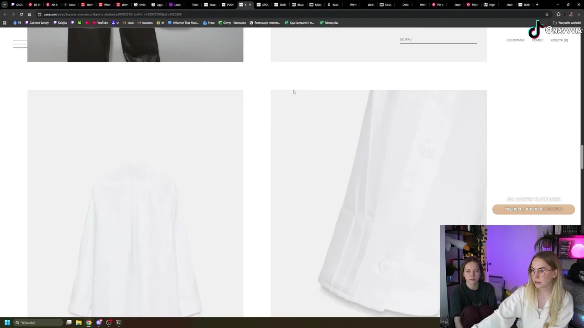
Task: Open Oferty - Status.xlsx bookmark
Action: click(232, 23)
